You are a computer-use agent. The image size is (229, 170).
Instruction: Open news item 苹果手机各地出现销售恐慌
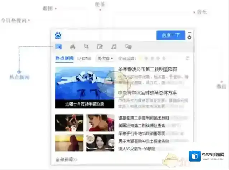coord(142,133)
